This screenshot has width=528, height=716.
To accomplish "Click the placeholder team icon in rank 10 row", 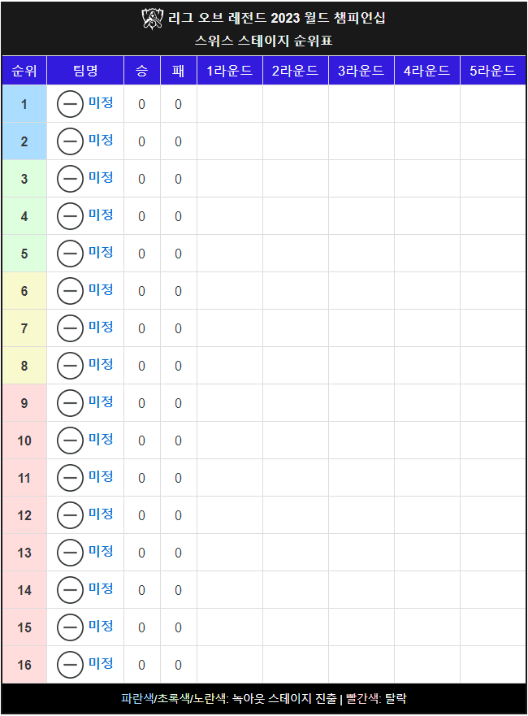I will coord(70,440).
